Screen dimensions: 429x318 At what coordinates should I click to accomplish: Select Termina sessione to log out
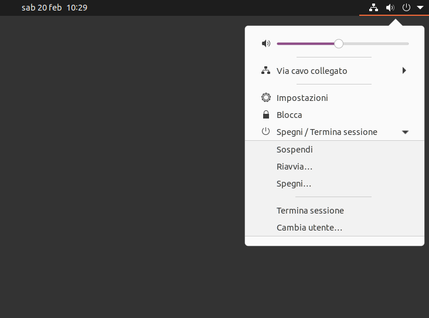pyautogui.click(x=334, y=211)
